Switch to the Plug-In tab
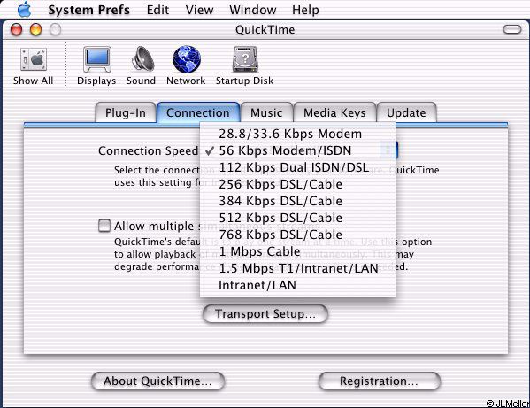The height and width of the screenshot is (408, 530). pyautogui.click(x=126, y=112)
